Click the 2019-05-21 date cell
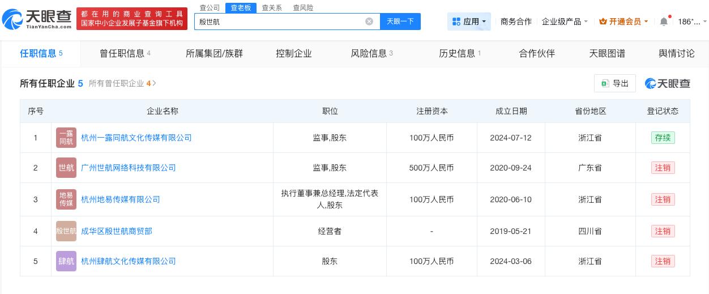This screenshot has width=709, height=294. [511, 231]
